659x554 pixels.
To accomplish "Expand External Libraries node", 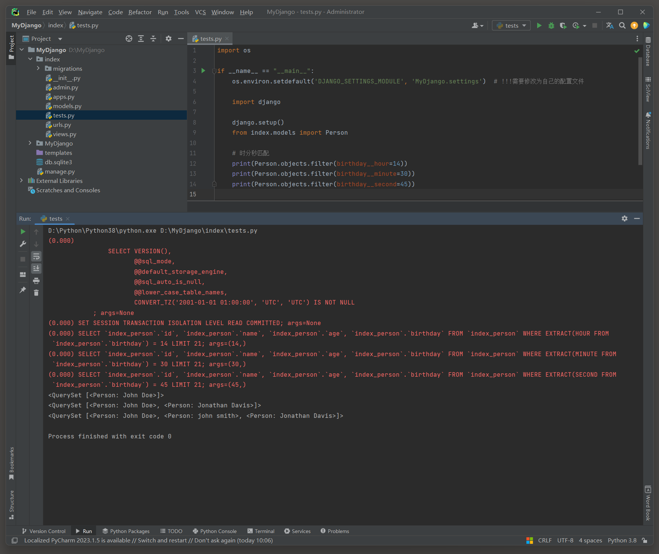I will (22, 181).
